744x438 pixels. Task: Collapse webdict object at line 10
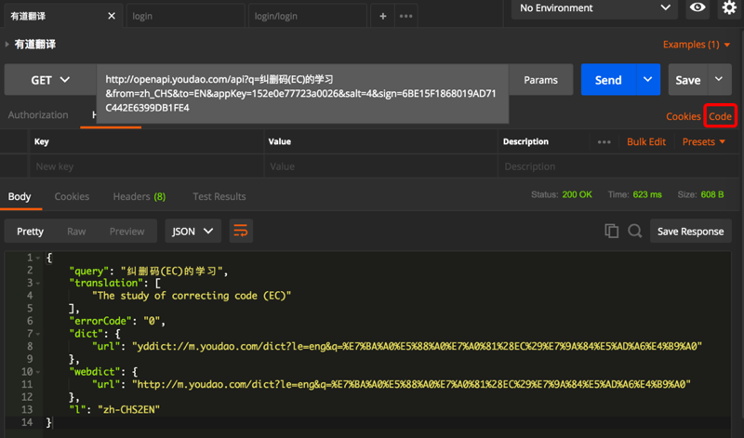[x=38, y=372]
